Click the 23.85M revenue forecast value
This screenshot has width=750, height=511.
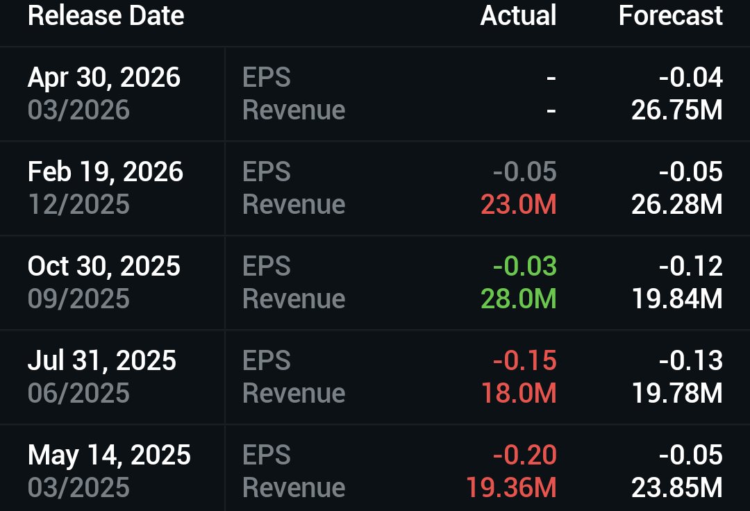[676, 487]
